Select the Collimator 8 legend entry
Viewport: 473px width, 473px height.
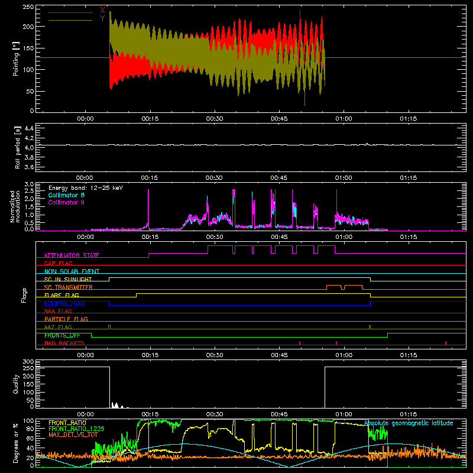(66, 195)
